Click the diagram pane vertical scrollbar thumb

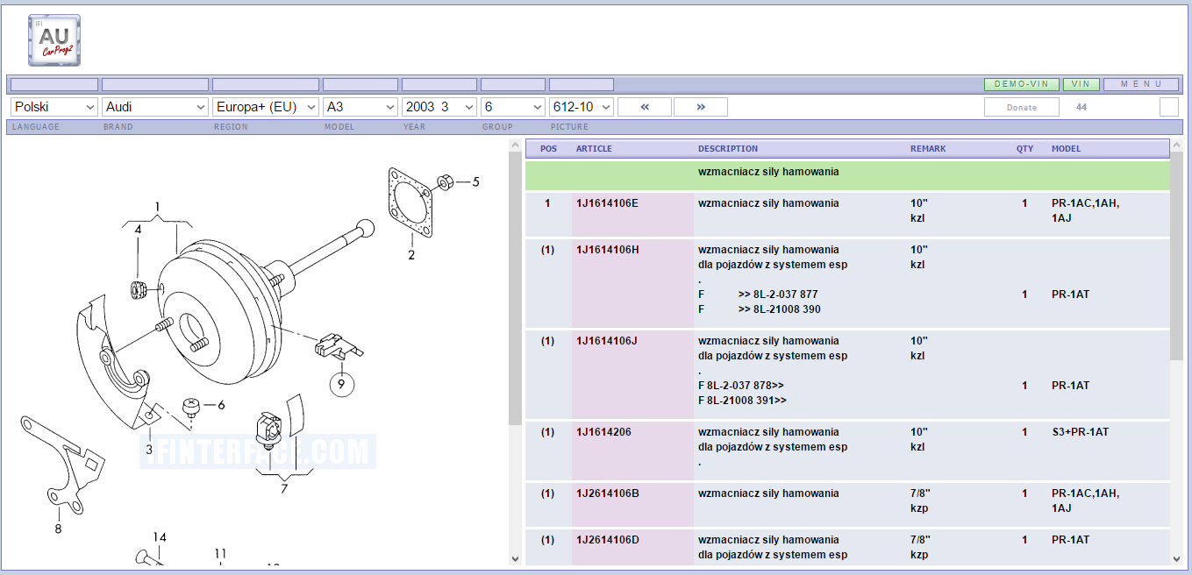[x=516, y=288]
